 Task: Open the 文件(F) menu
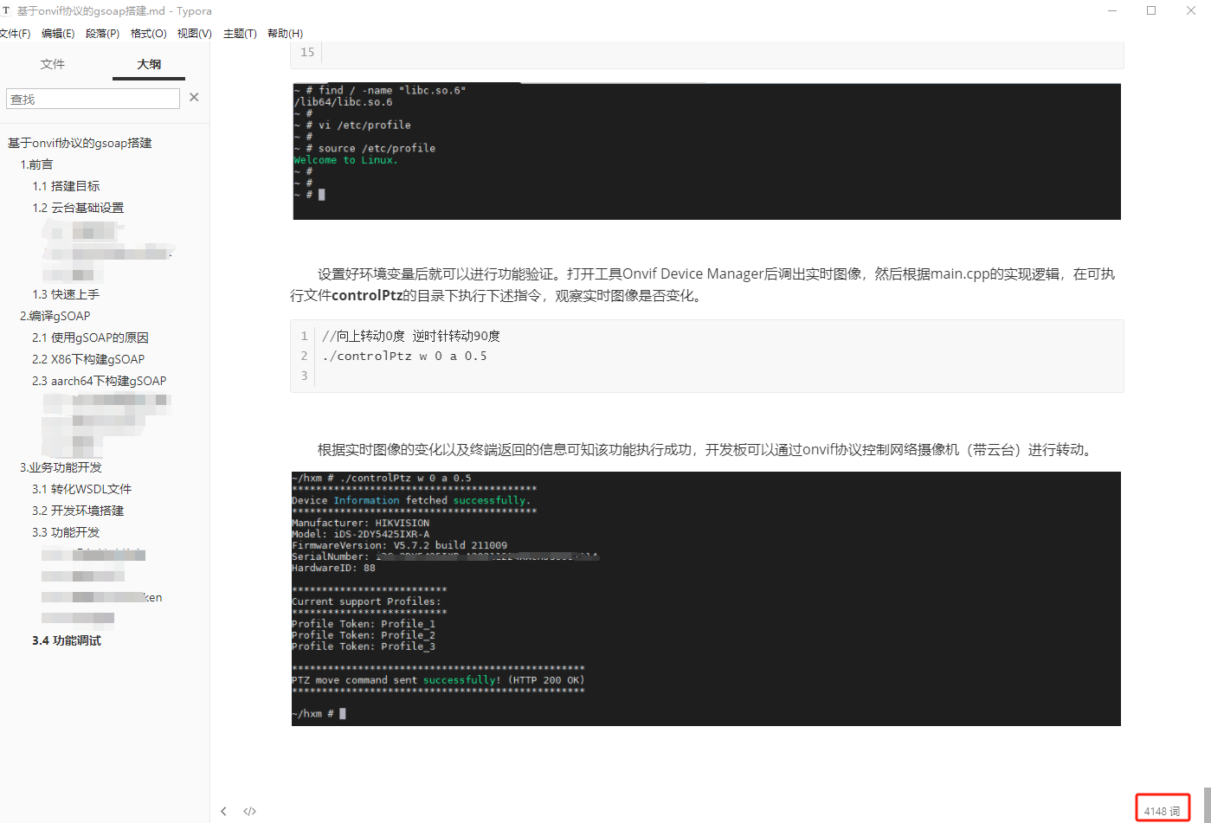coord(17,33)
